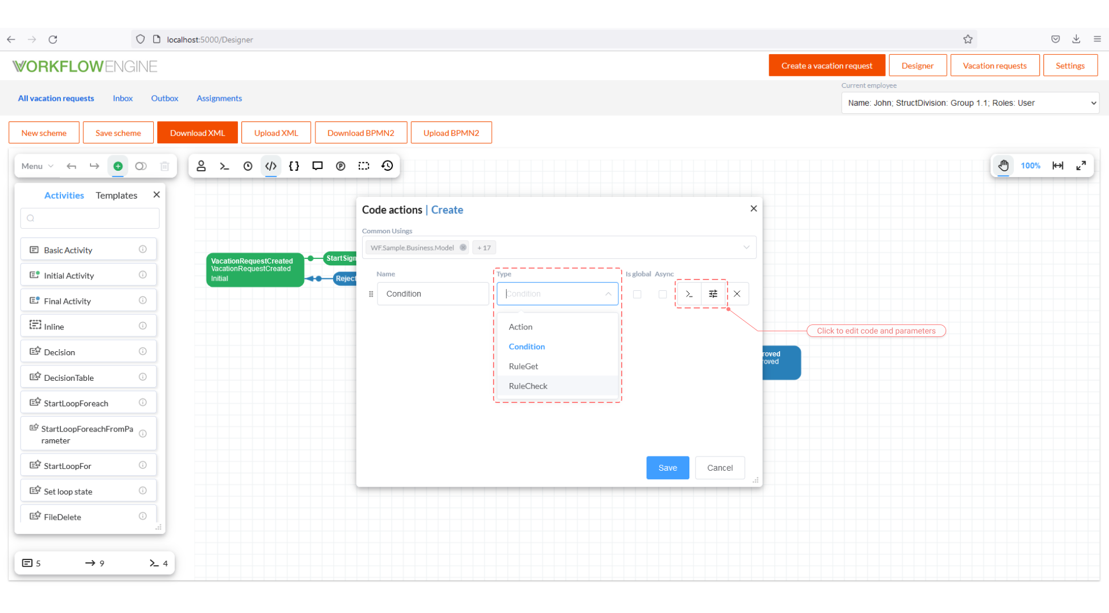
Task: Open the scheme history clock-arrow icon
Action: point(387,166)
